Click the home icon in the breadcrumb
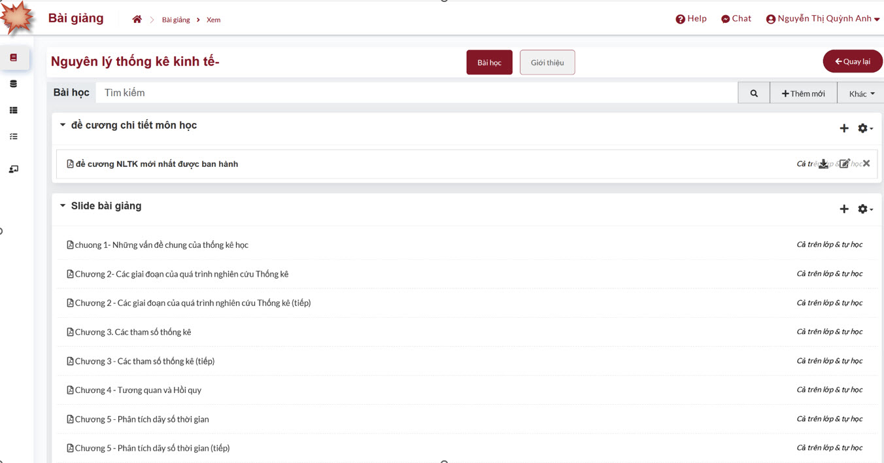Screen dimensions: 884x463 (x=137, y=20)
